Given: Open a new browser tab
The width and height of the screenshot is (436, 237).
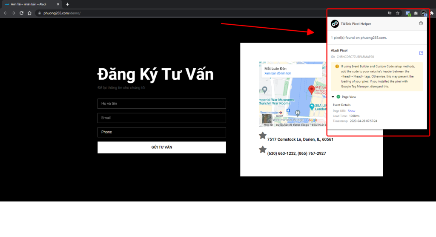Looking at the screenshot, I should click(67, 4).
